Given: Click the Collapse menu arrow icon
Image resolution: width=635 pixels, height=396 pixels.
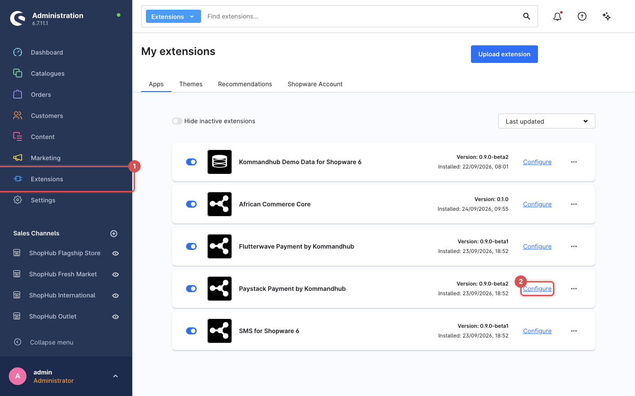Looking at the screenshot, I should tap(18, 342).
